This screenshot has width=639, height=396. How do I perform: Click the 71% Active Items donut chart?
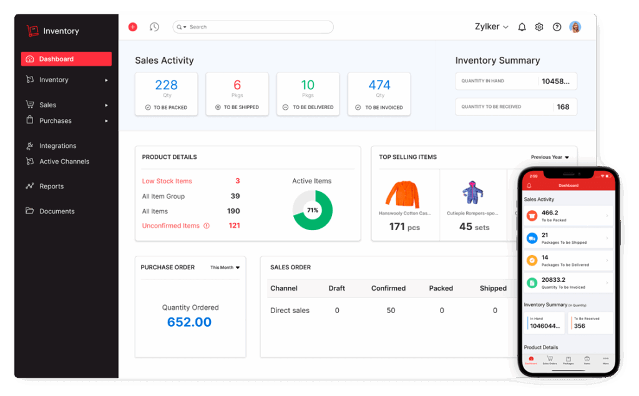point(313,210)
